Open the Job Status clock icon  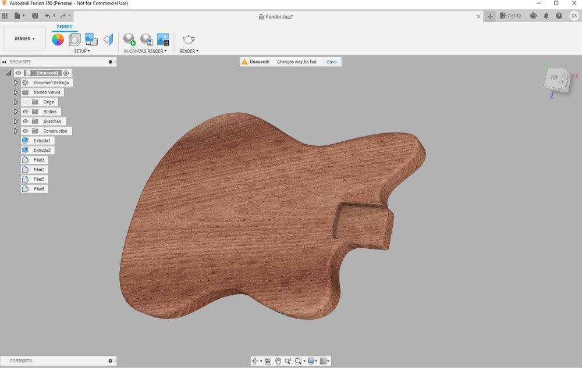coord(533,16)
